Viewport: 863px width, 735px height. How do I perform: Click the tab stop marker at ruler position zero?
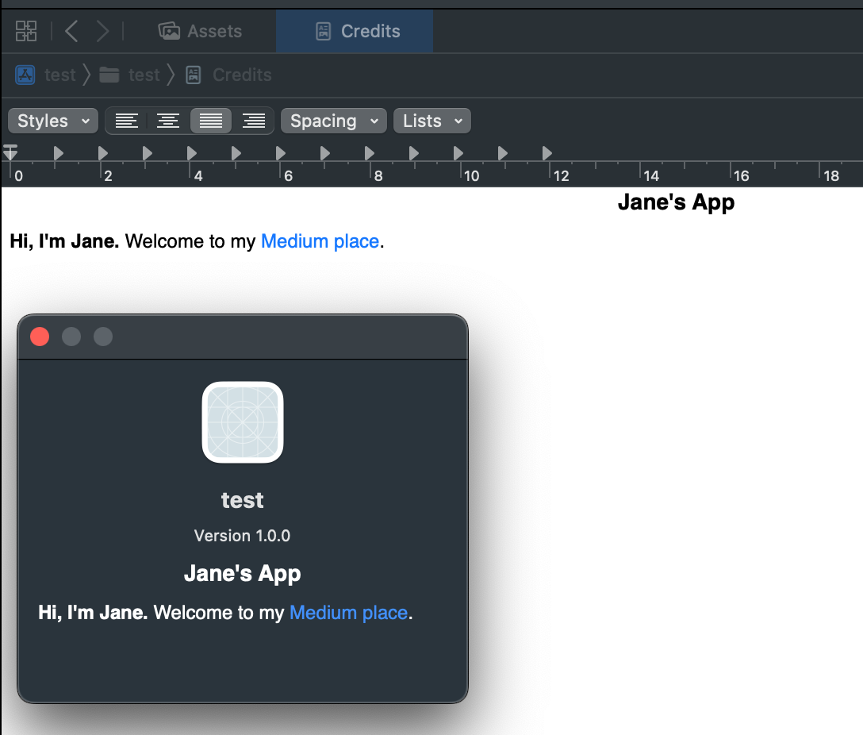11,152
